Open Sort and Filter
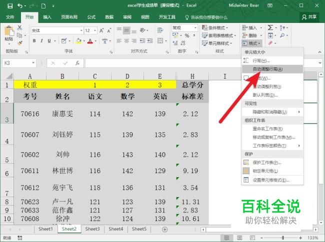 pos(282,27)
